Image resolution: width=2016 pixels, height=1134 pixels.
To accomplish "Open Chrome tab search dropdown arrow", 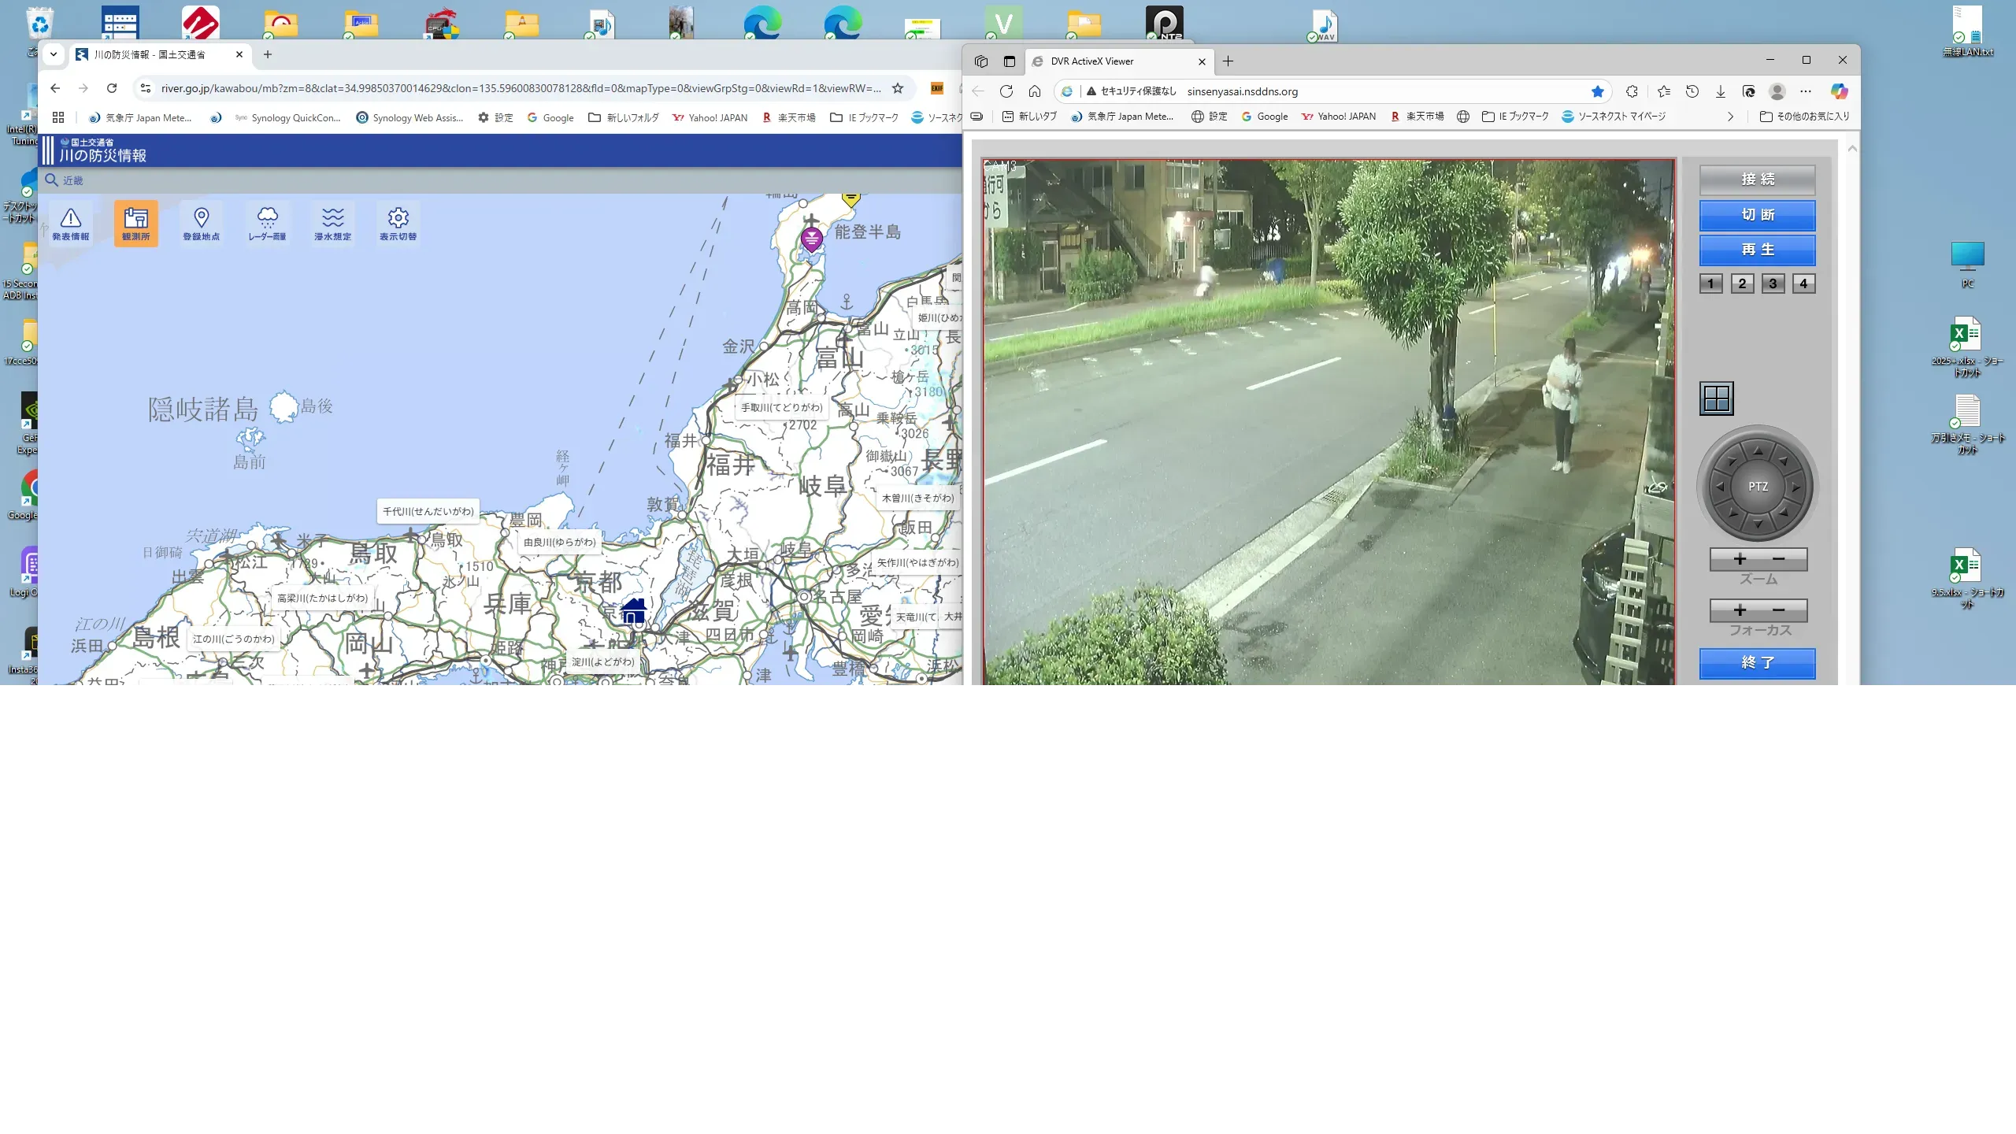I will click(x=54, y=54).
